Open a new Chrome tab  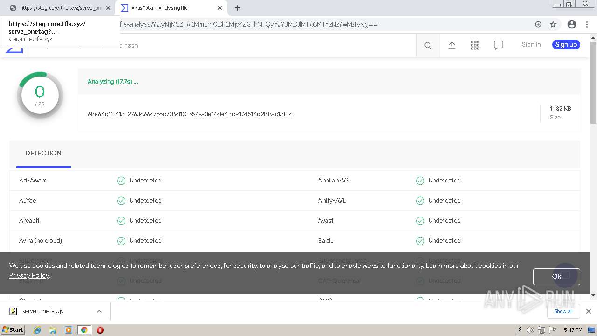point(237,8)
